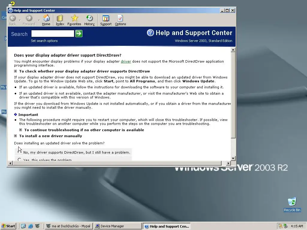Launch Mypal raccoon quick launch icon
Screen dimensions: 307x230
37,226
